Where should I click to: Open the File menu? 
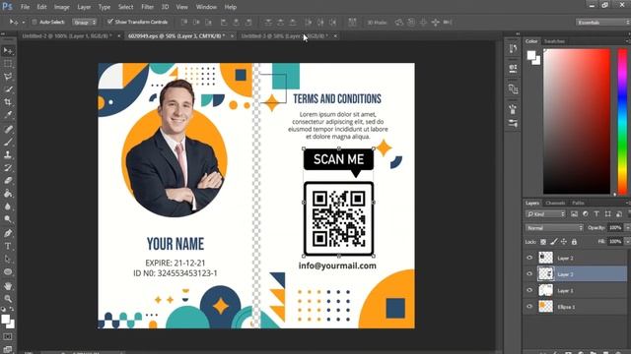pyautogui.click(x=25, y=7)
